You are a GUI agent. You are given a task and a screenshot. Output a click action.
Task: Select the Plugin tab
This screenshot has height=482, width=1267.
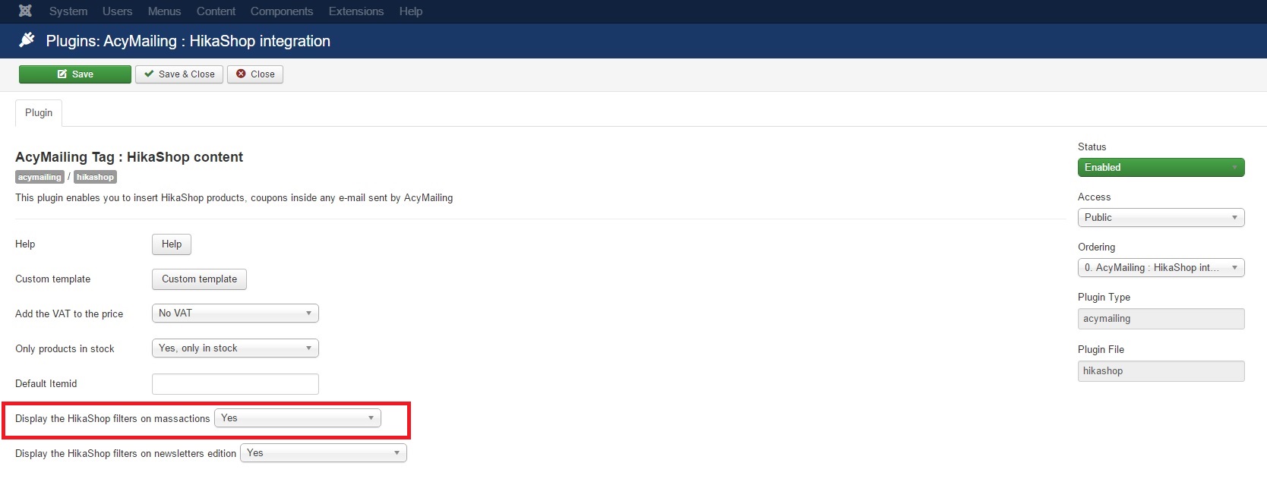[39, 113]
